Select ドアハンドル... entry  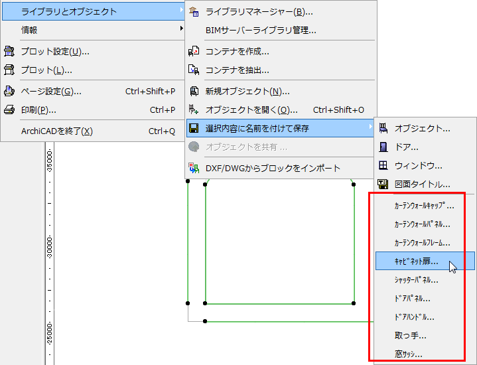(x=425, y=317)
